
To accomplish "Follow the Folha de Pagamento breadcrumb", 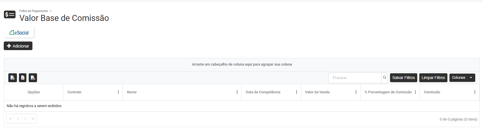I will tap(34, 11).
